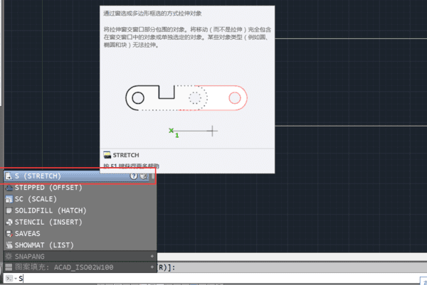Click the INSERT icon beside STENCIL

[x=9, y=222]
